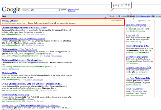
Task: Open Christmas Gifts | Christmas Gift Ideas Directory
Action: 24,28
